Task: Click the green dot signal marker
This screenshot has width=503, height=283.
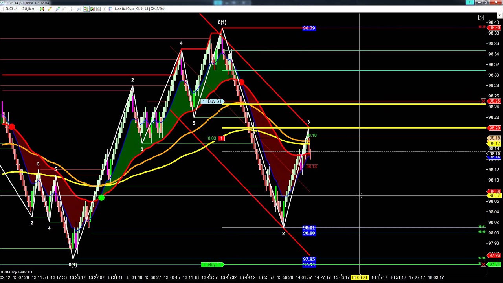Action: (x=101, y=198)
